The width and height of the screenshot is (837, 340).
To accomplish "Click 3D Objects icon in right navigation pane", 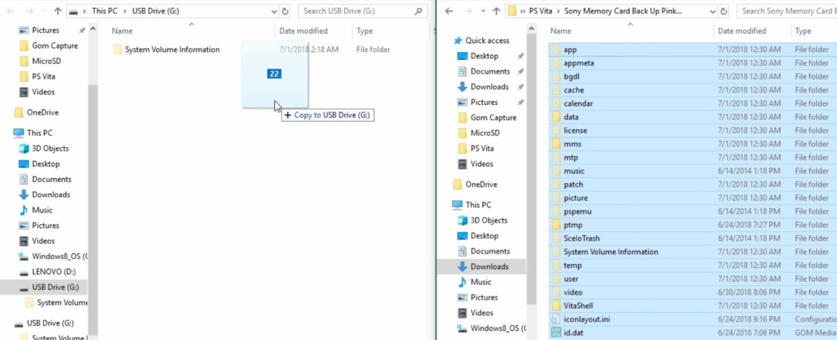I will 462,220.
